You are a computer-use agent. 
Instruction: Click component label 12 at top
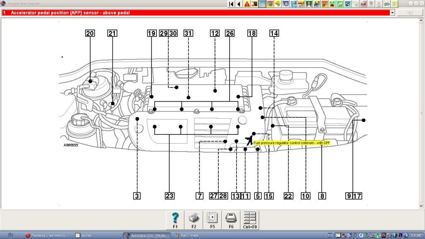pos(215,34)
